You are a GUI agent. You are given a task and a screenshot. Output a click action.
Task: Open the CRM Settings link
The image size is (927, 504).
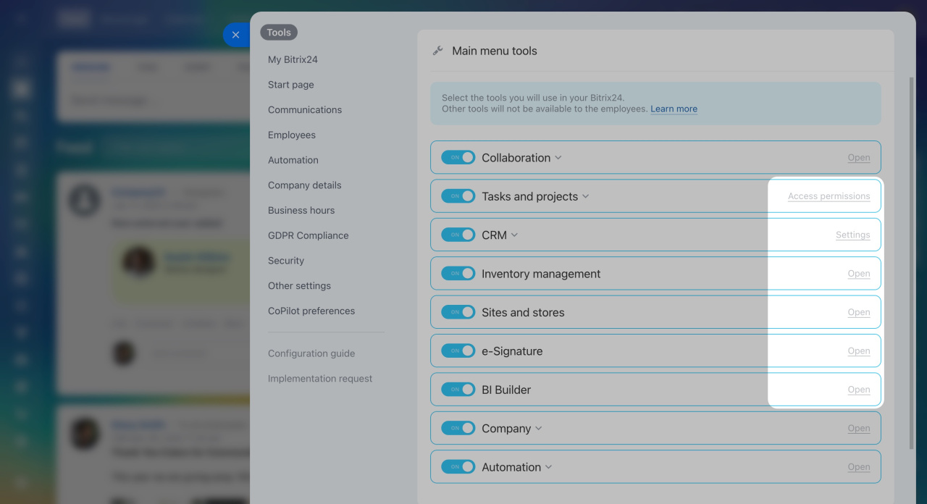pos(853,235)
